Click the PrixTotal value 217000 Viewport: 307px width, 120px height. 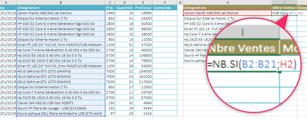click(143, 82)
